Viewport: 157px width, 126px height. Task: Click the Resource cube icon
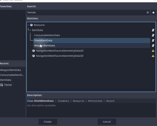[31, 25]
